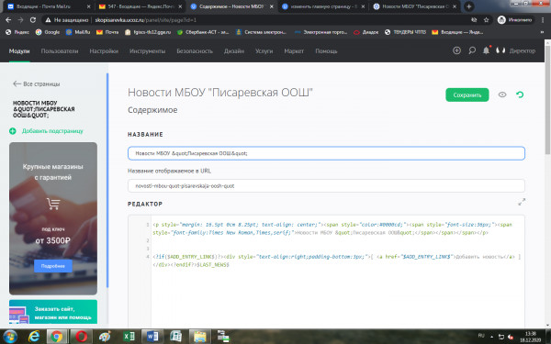
Task: Open Почта bookmark
Action: (x=107, y=32)
